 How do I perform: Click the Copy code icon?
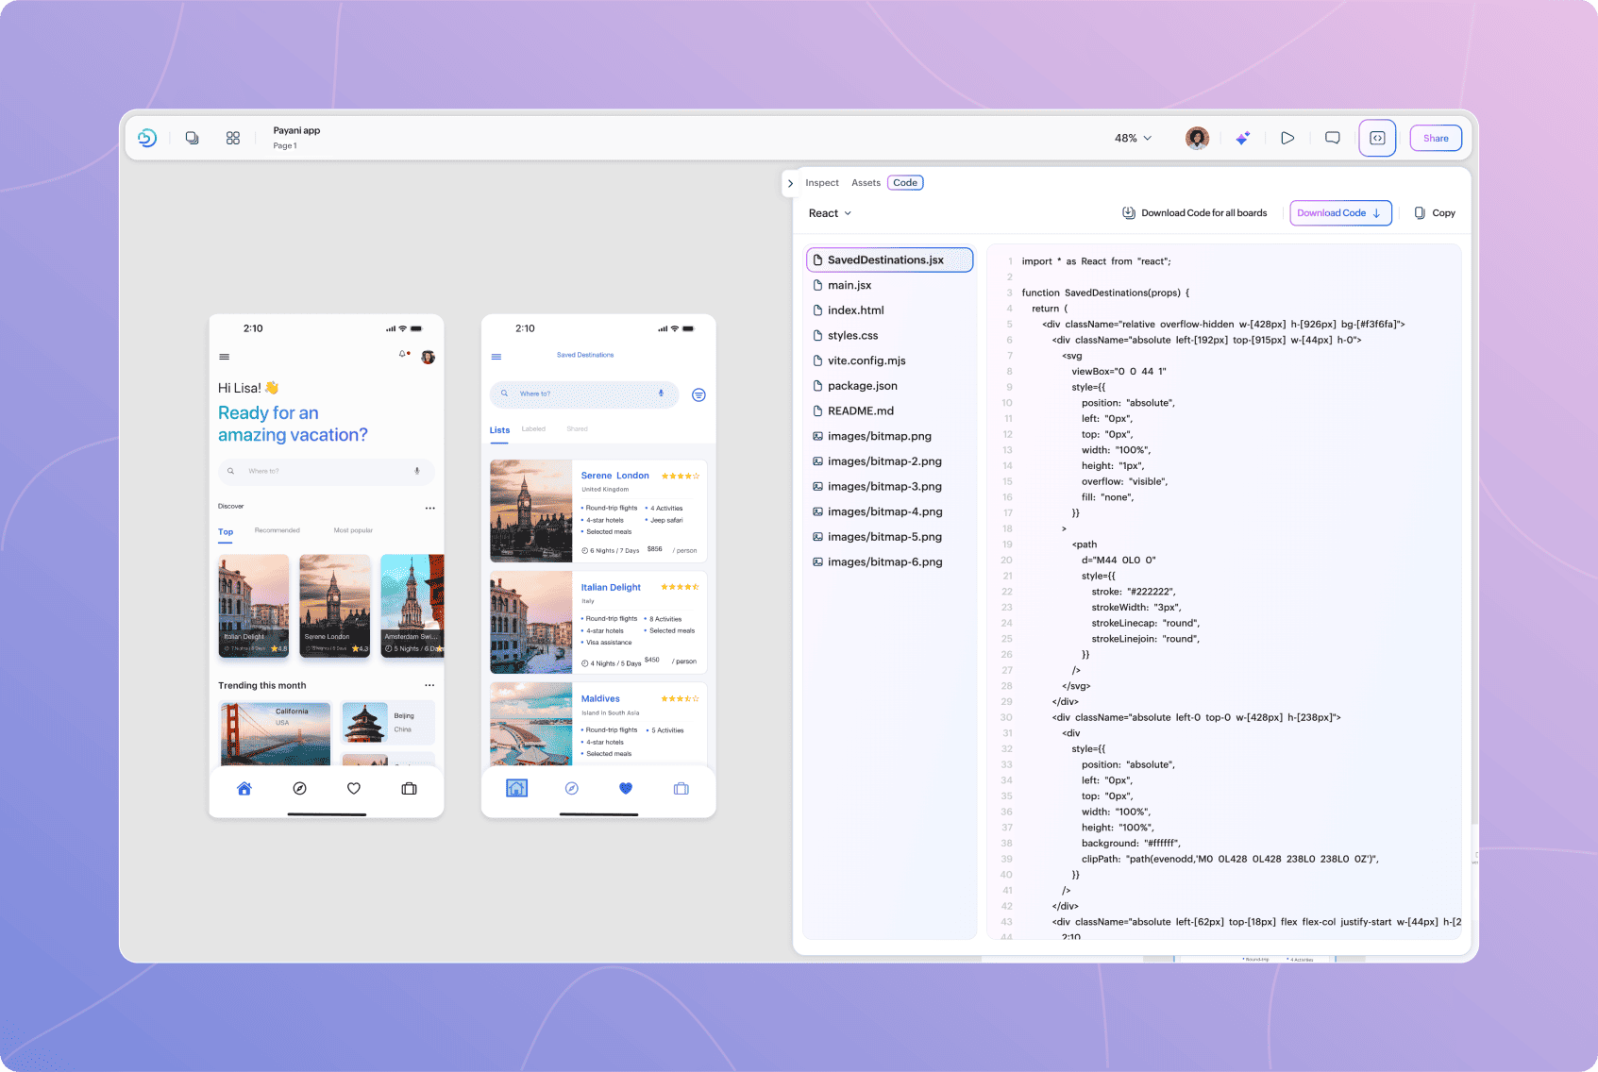tap(1435, 213)
